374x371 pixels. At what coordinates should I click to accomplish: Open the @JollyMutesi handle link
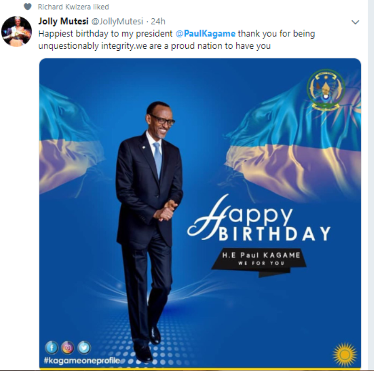[117, 21]
